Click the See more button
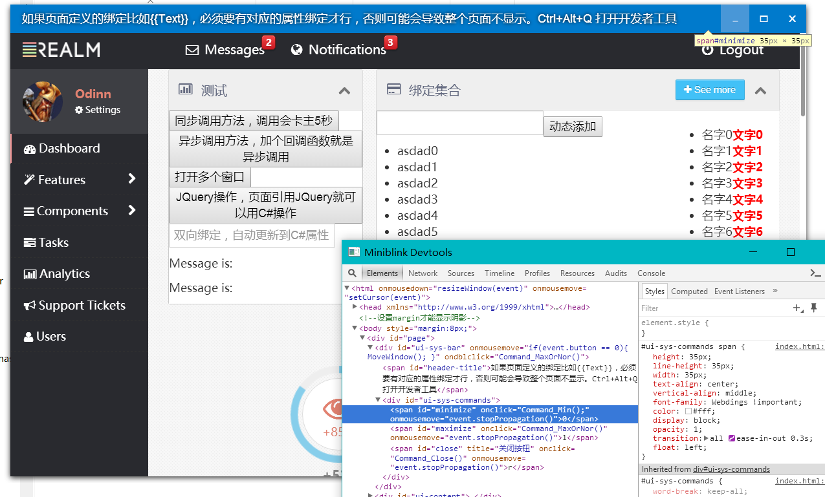The width and height of the screenshot is (825, 497). 709,90
